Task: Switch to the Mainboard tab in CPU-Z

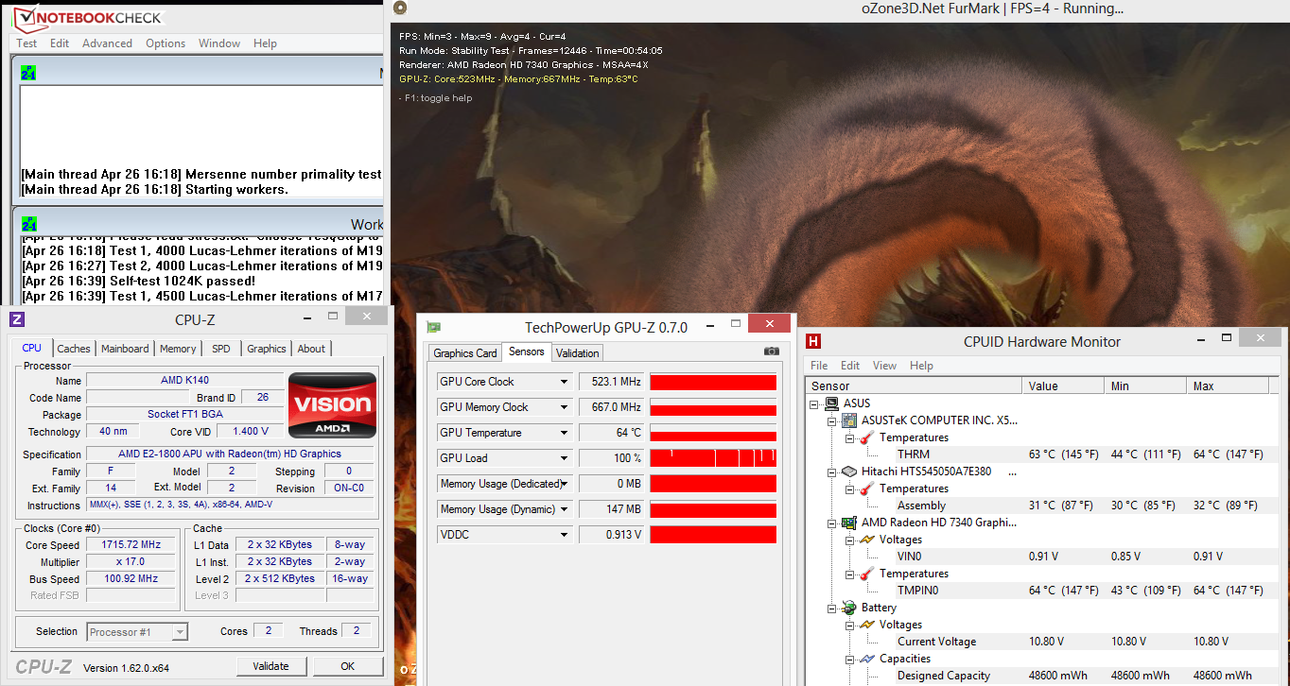Action: (x=125, y=349)
